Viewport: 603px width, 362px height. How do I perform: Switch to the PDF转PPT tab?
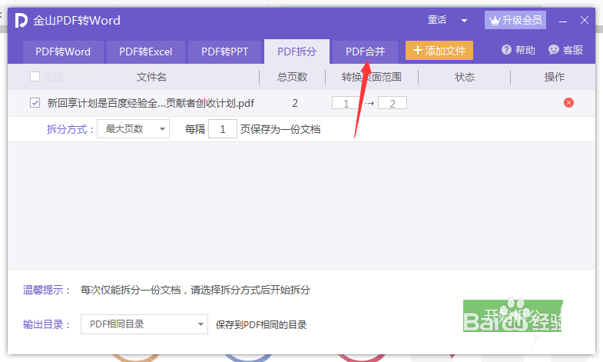pos(225,51)
